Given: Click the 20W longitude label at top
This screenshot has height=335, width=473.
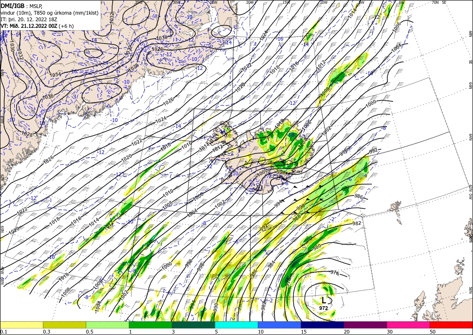Looking at the screenshot, I should tap(249, 2).
